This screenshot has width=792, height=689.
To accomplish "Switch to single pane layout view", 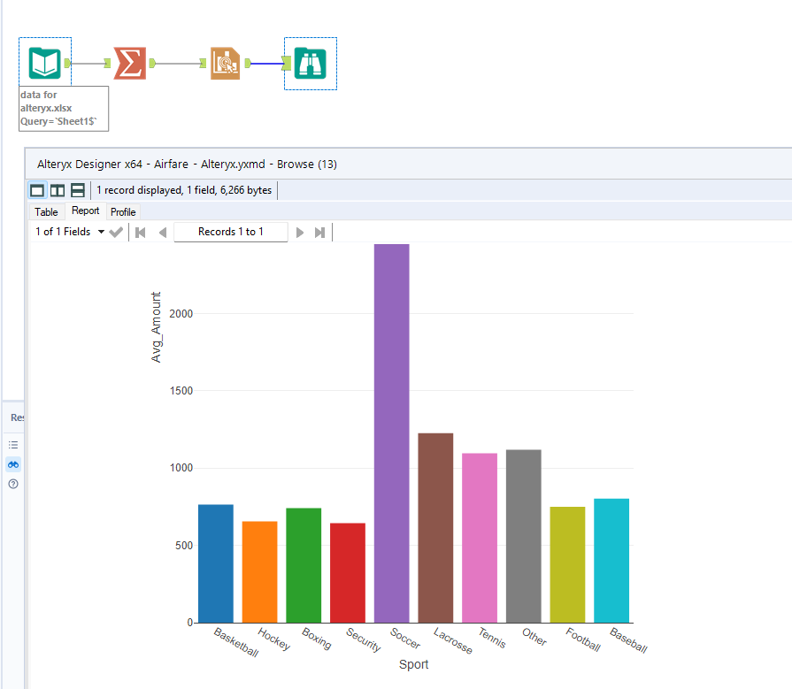I will point(36,189).
